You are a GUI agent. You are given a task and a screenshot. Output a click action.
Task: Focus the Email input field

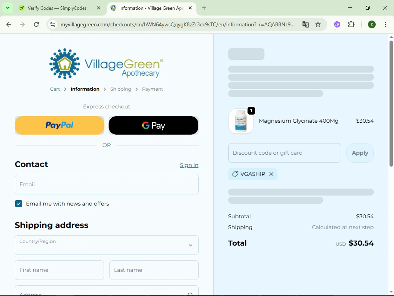[107, 184]
